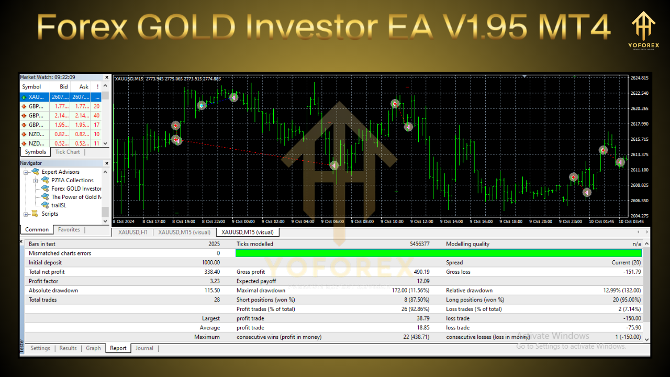Click the trailSL label in Navigator

[x=59, y=205]
